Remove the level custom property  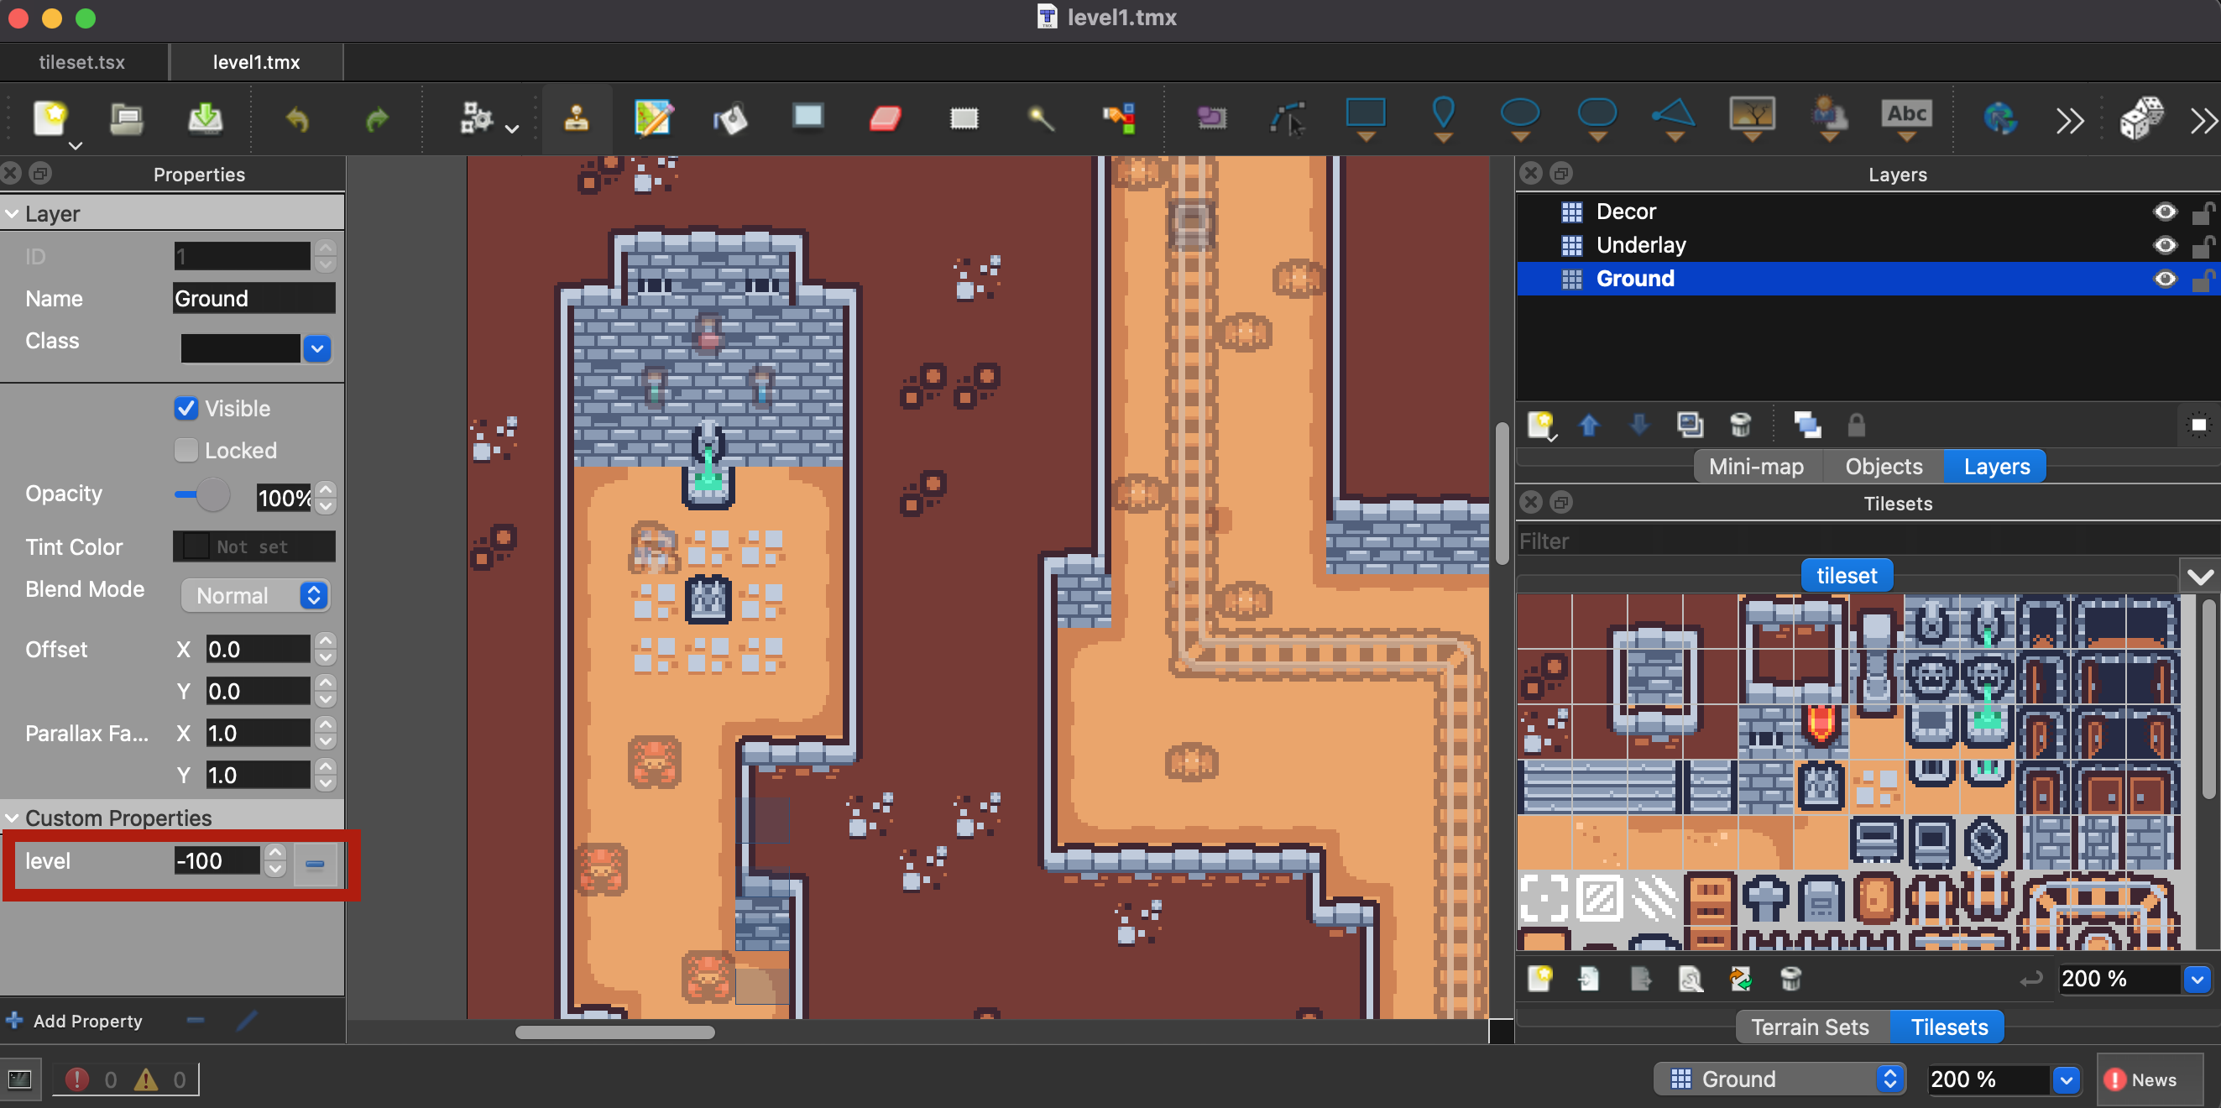315,862
